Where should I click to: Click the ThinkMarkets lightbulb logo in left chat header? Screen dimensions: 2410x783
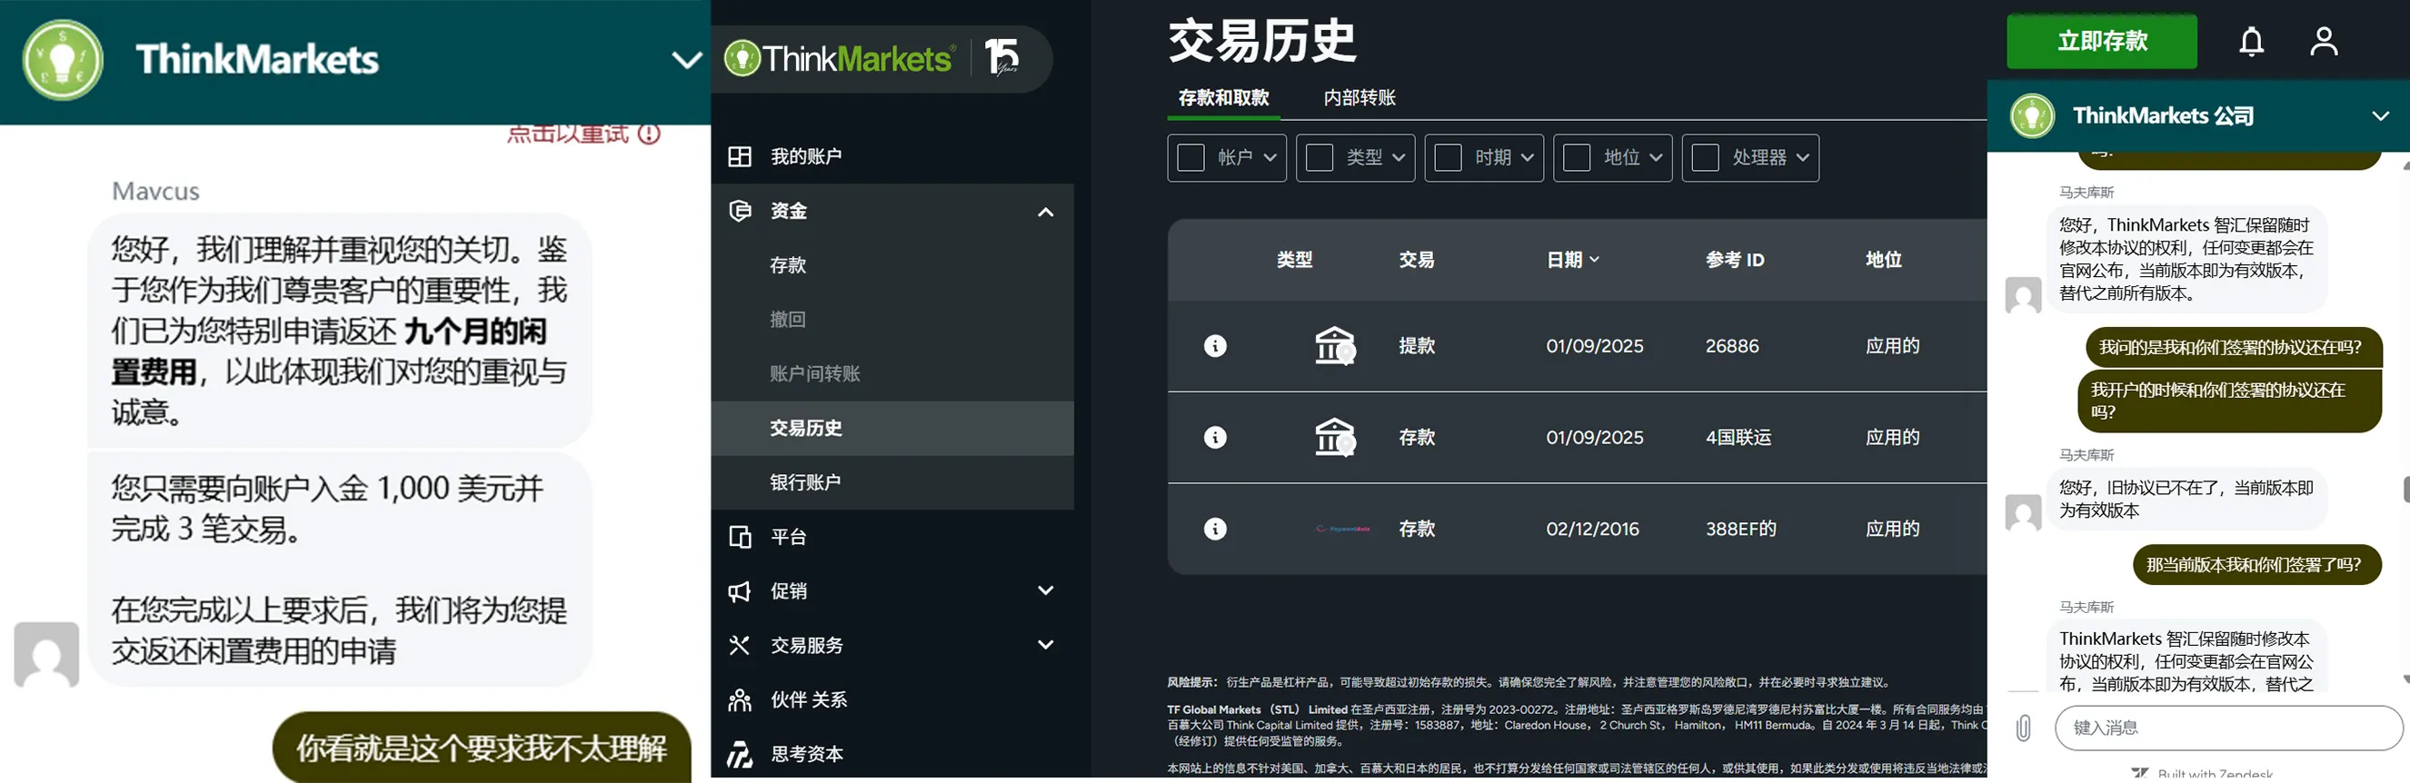[63, 60]
